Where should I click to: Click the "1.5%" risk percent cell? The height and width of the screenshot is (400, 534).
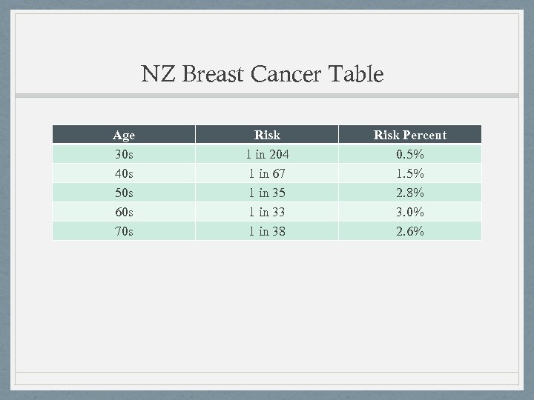coord(409,173)
